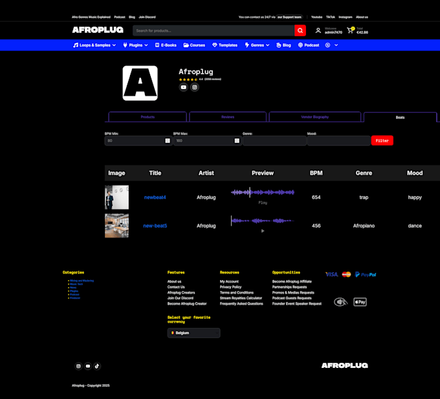Adjust the BPM Max stepper arrows

(237, 140)
